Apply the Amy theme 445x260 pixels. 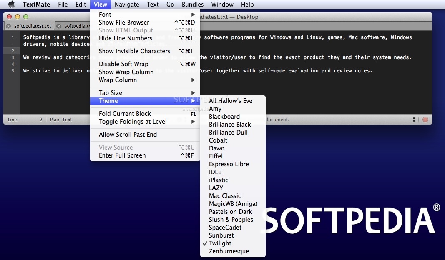233,109
